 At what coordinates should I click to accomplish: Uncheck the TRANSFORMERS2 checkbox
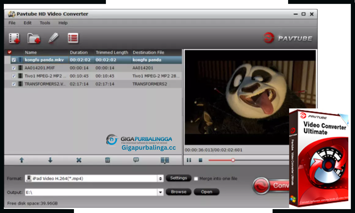coord(14,84)
